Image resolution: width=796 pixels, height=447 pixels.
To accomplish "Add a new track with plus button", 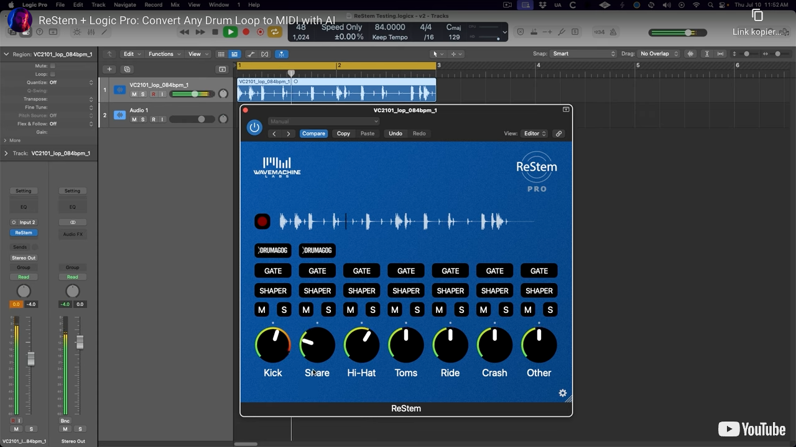I will (109, 69).
